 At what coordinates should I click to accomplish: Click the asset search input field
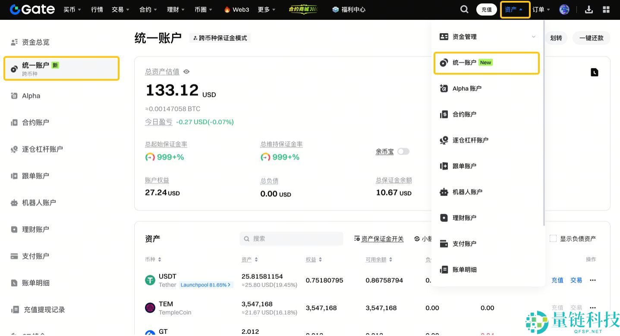(x=291, y=239)
